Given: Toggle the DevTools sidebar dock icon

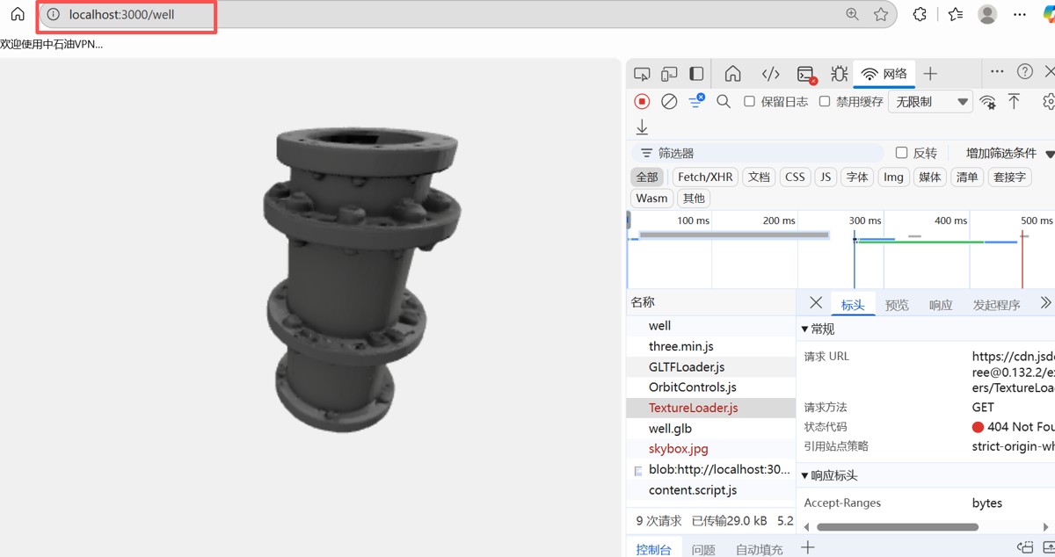Looking at the screenshot, I should point(696,74).
